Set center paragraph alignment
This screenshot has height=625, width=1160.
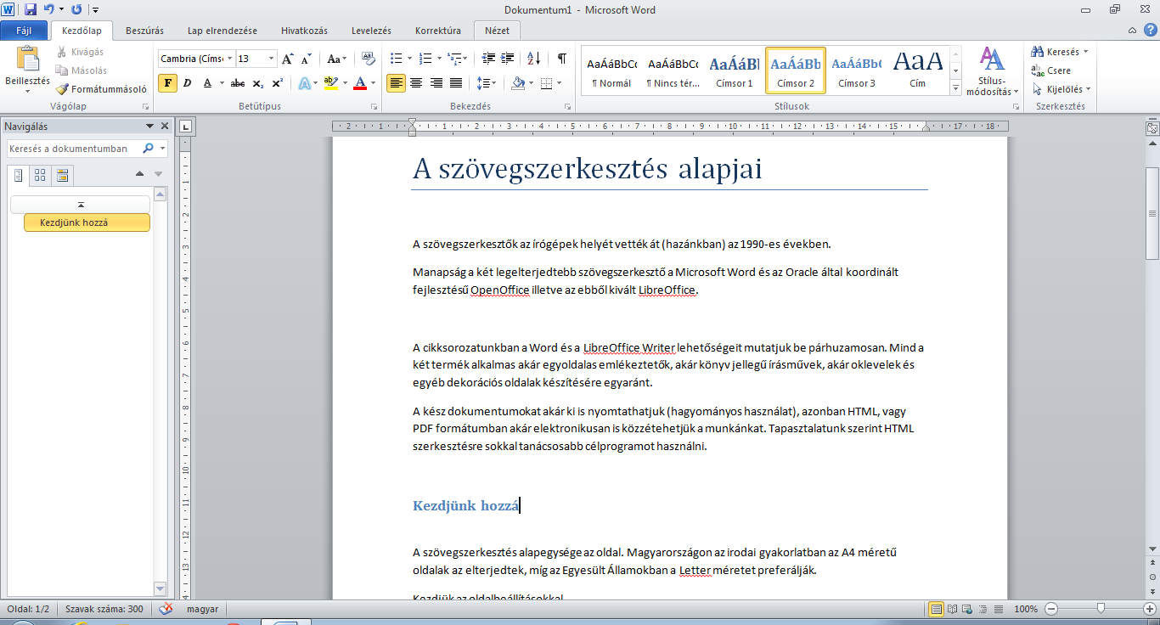click(416, 83)
